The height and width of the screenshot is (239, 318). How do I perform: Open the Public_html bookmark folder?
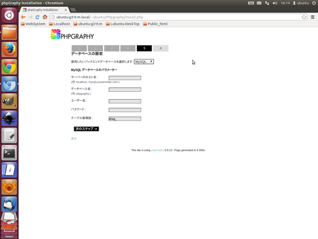(x=155, y=24)
